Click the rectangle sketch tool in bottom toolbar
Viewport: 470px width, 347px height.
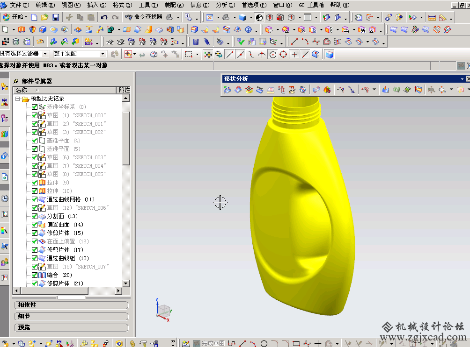click(x=296, y=343)
